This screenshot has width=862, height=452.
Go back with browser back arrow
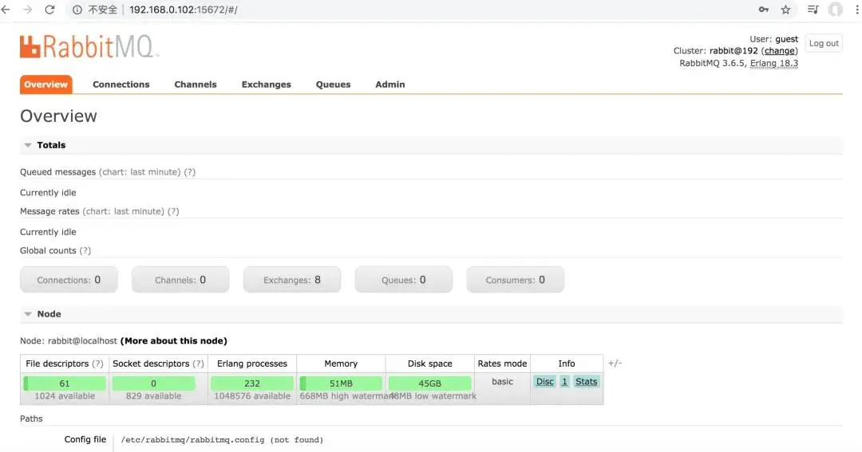pyautogui.click(x=6, y=10)
